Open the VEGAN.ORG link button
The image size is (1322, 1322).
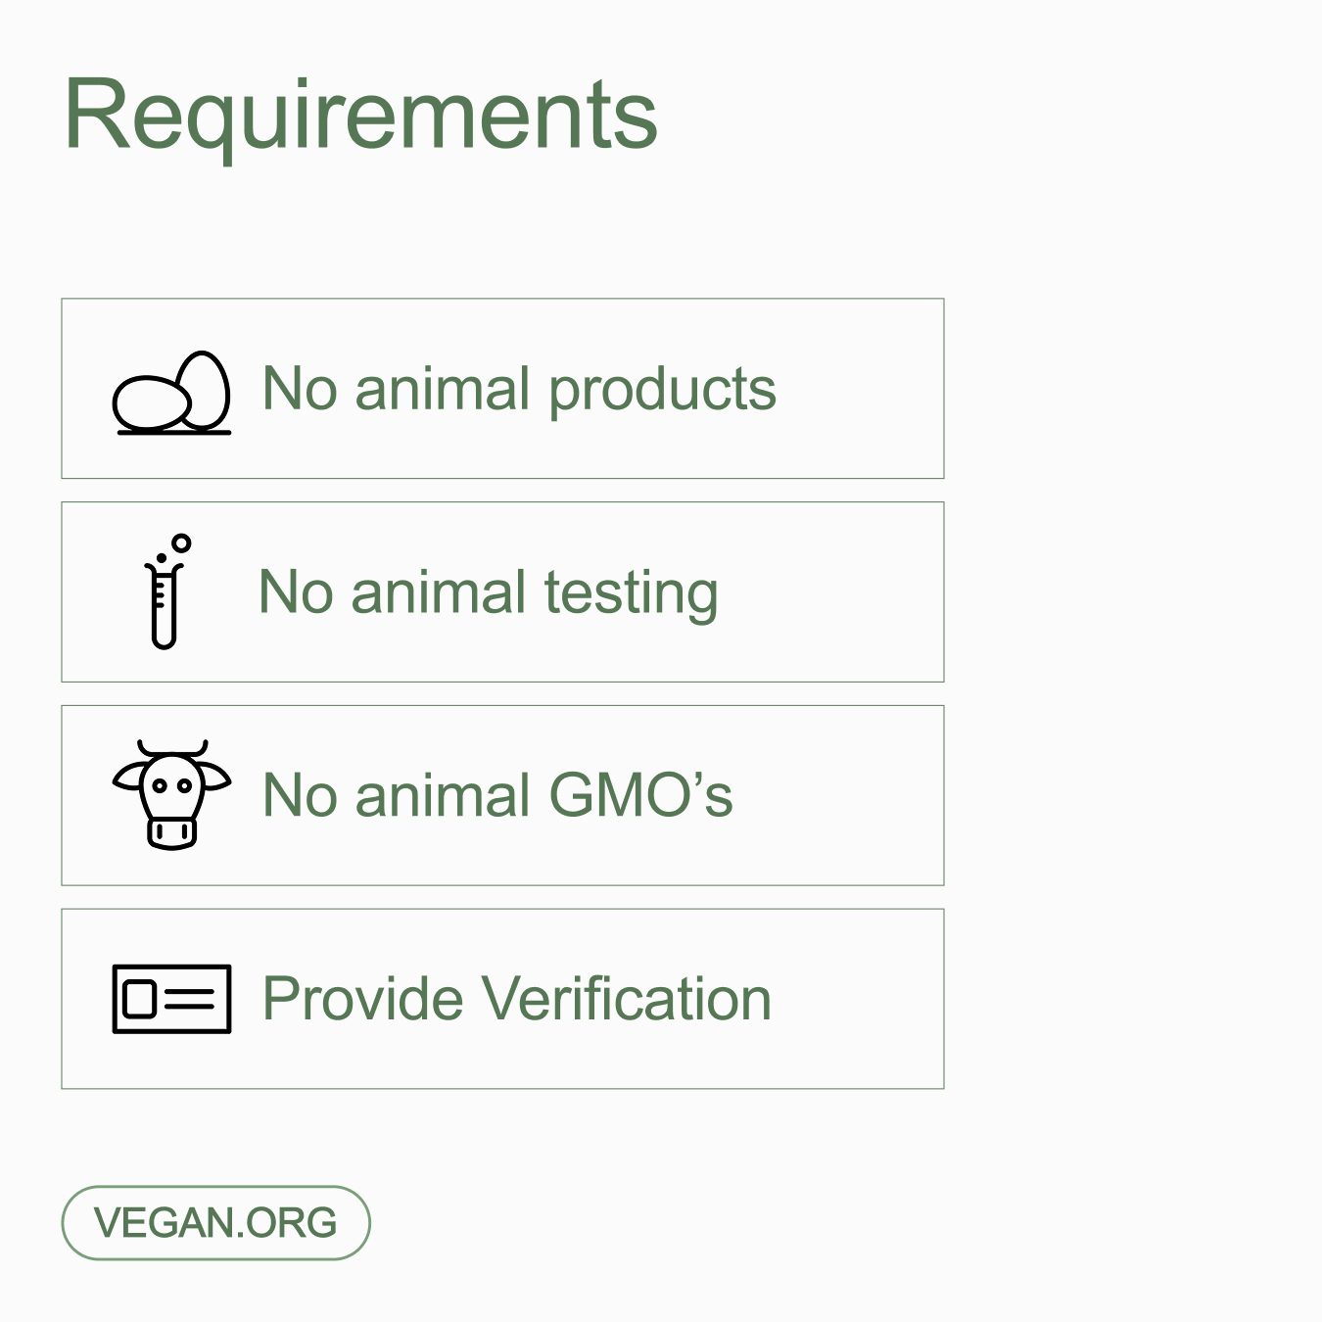pos(215,1223)
